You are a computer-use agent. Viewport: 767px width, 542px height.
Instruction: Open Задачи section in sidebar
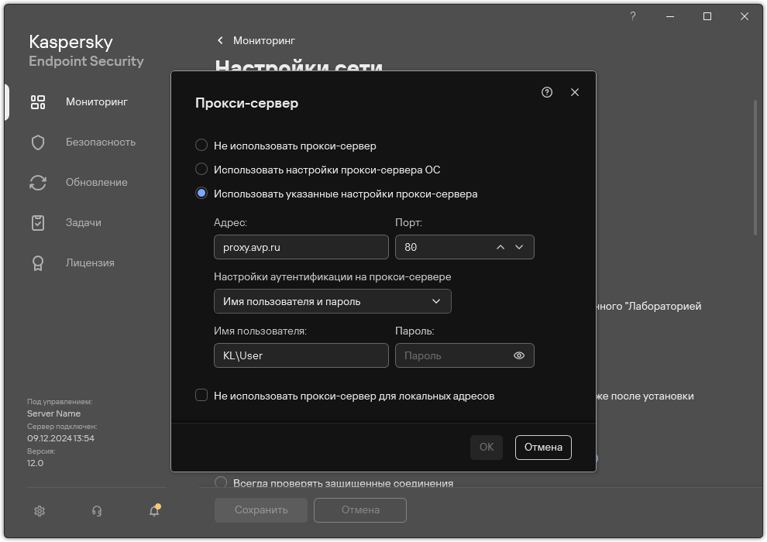pos(84,222)
